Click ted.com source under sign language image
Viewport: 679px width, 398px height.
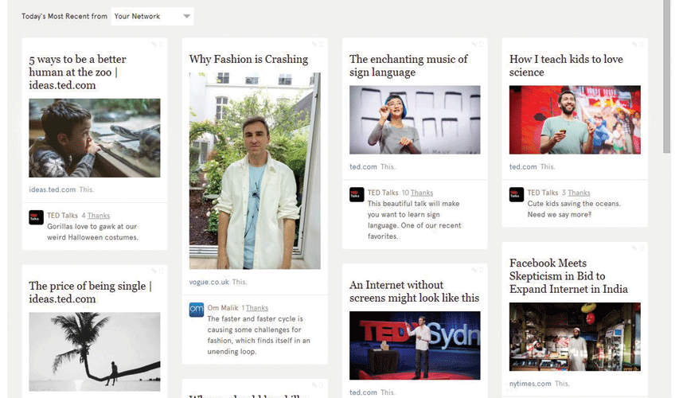click(363, 166)
